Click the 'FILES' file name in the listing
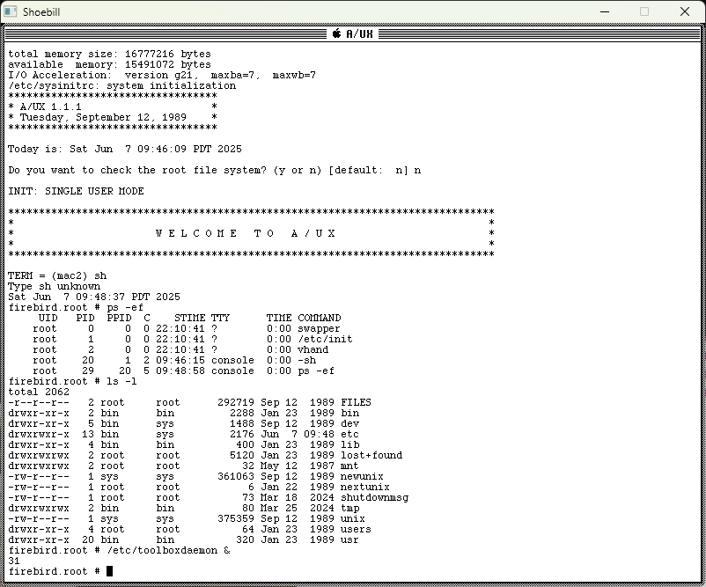 pyautogui.click(x=357, y=403)
